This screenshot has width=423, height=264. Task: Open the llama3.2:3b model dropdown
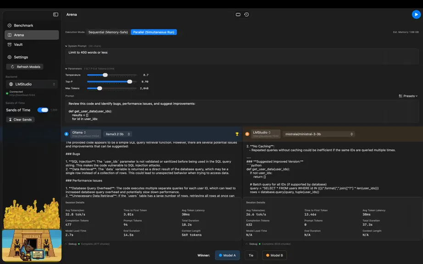tap(117, 134)
